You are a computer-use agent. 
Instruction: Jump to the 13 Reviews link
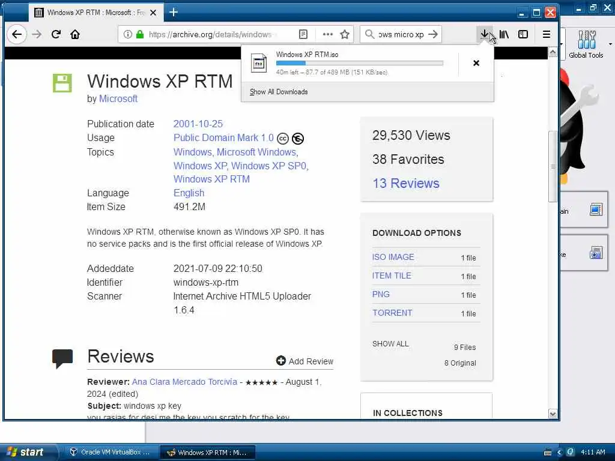pos(406,184)
